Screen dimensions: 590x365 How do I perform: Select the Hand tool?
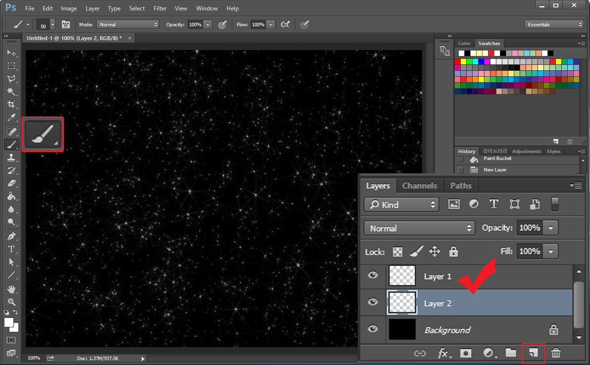11,289
